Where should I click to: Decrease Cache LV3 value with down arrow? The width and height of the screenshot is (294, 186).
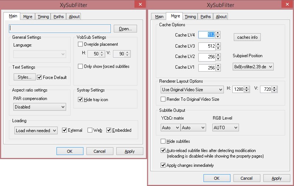(x=218, y=48)
